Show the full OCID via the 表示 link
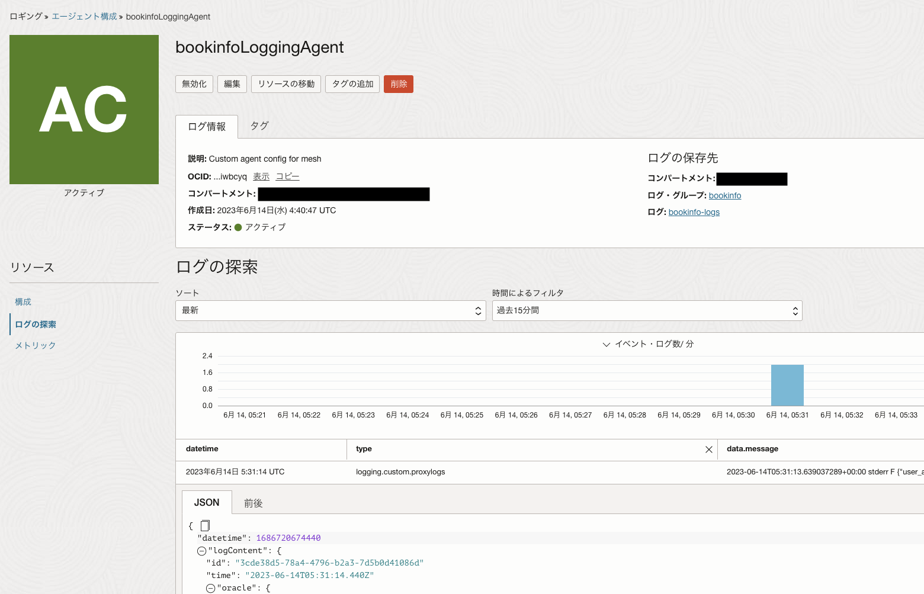Screen dimensions: 924x594 coord(261,176)
